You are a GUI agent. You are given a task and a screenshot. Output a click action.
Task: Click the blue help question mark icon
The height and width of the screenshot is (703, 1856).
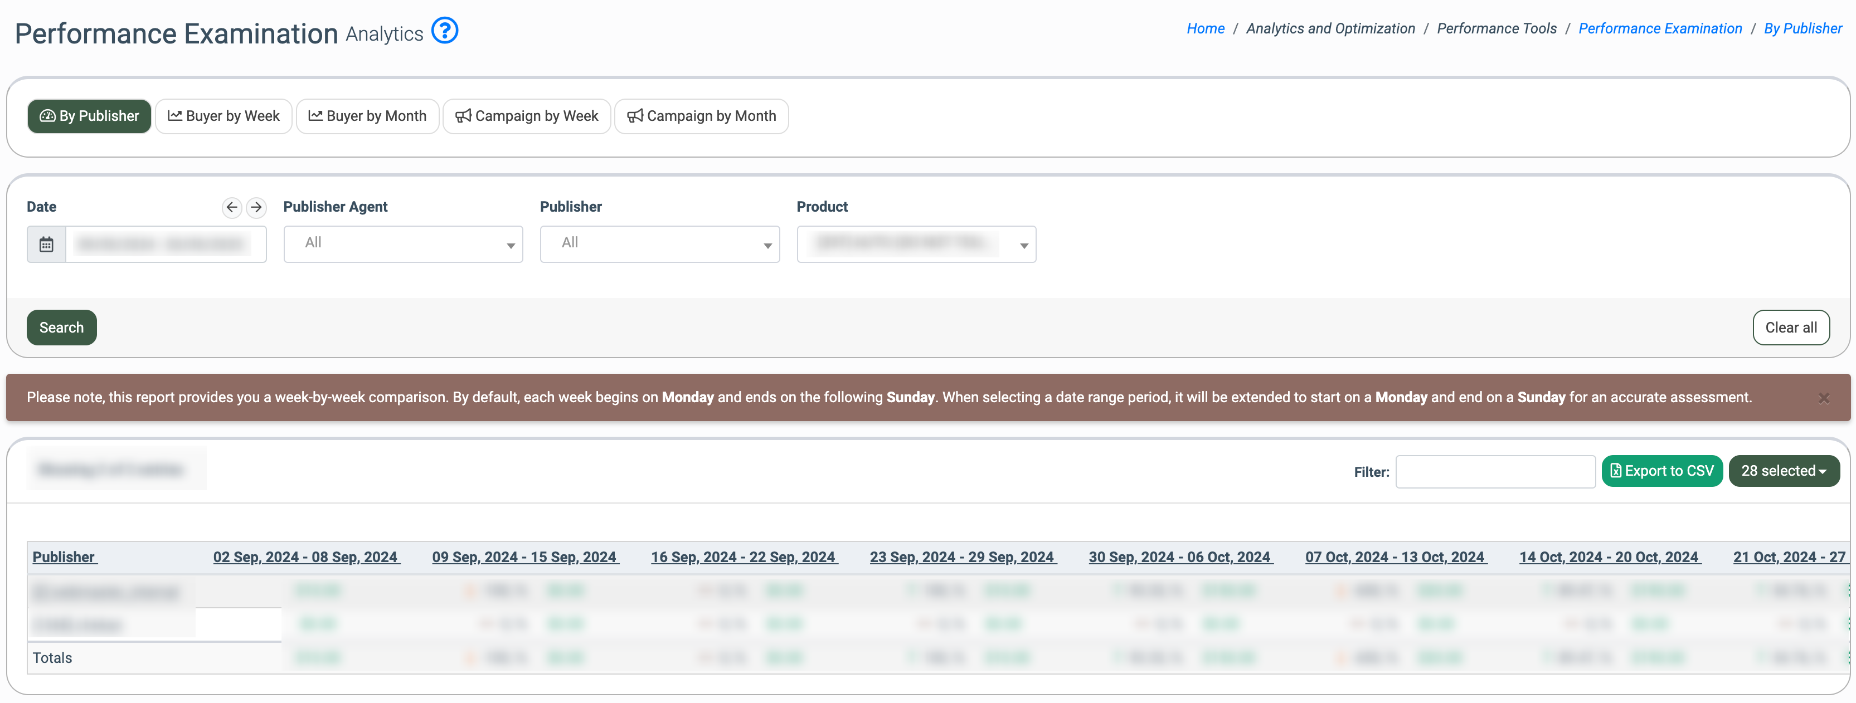click(x=445, y=31)
